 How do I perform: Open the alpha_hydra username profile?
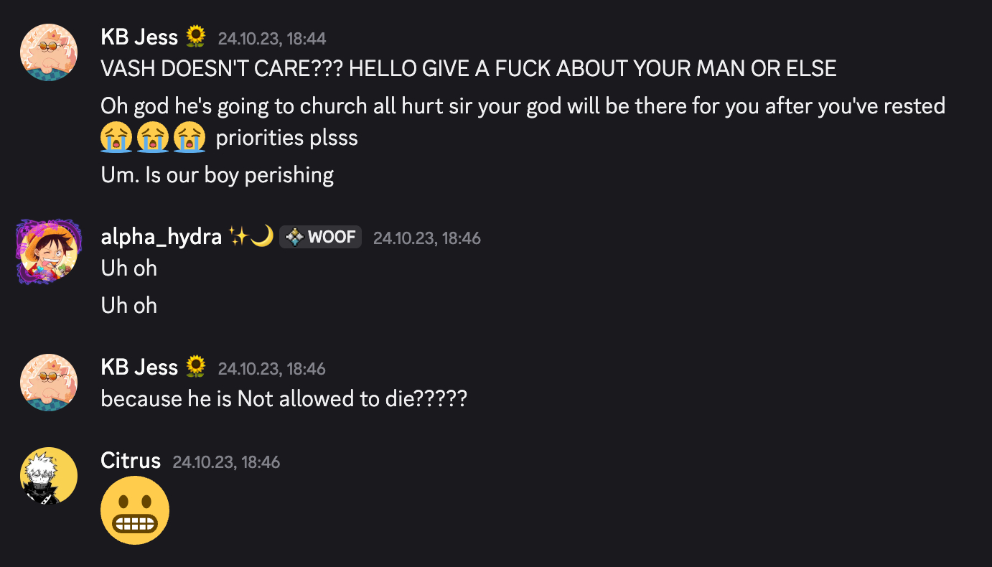[161, 237]
